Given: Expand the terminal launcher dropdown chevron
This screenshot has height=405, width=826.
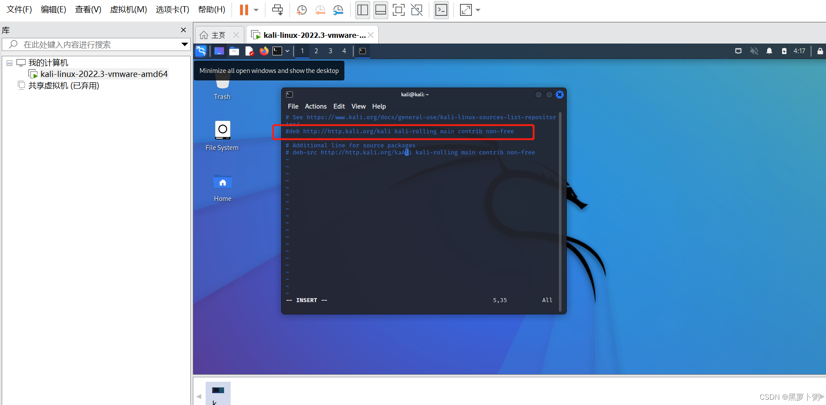Looking at the screenshot, I should click(287, 51).
